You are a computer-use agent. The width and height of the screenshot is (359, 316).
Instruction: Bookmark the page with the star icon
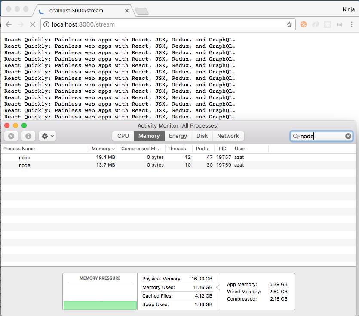[289, 24]
